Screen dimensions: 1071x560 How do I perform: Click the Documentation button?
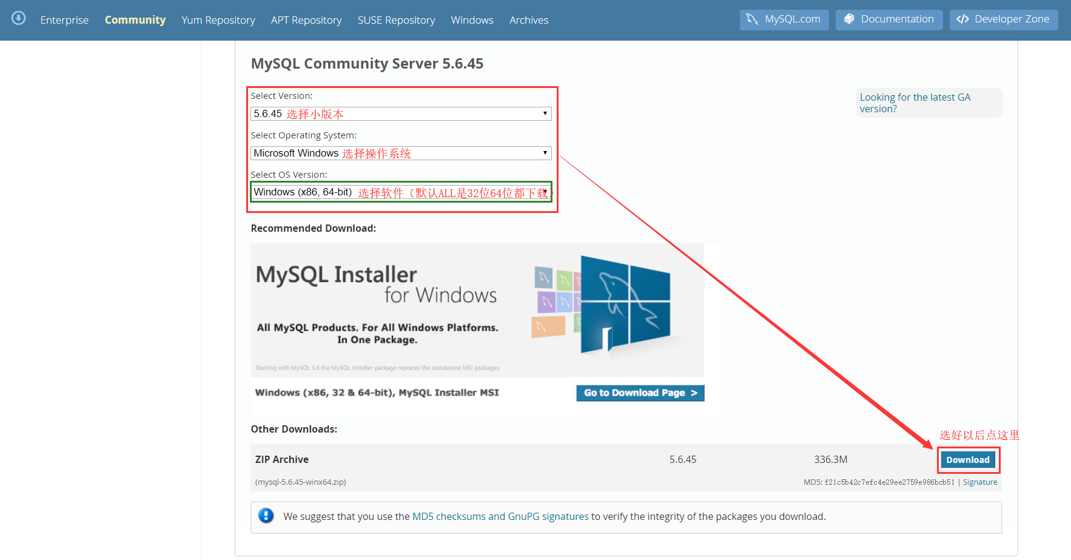[889, 19]
